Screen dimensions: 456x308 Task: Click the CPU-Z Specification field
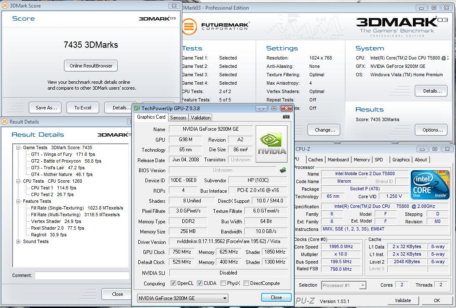pyautogui.click(x=384, y=207)
